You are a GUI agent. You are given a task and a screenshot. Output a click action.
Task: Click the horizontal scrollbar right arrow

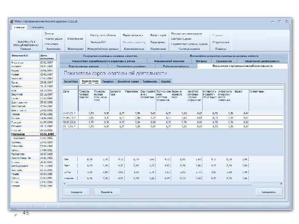281,184
